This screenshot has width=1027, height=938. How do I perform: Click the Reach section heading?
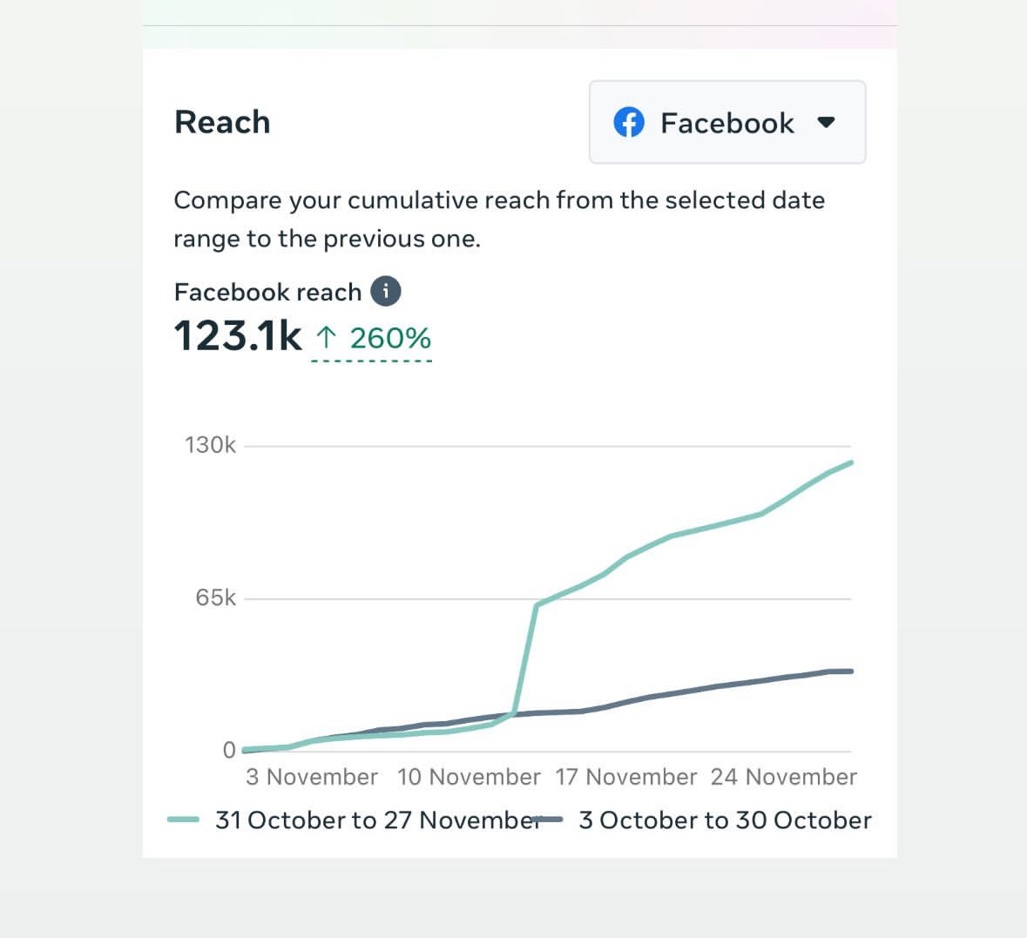click(x=222, y=122)
